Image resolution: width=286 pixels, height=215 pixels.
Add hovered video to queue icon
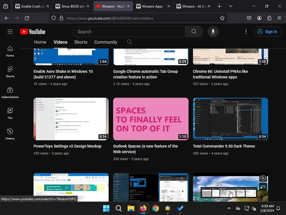(x=263, y=187)
